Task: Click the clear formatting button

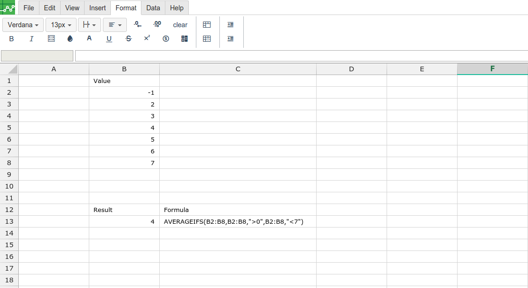Action: [180, 25]
